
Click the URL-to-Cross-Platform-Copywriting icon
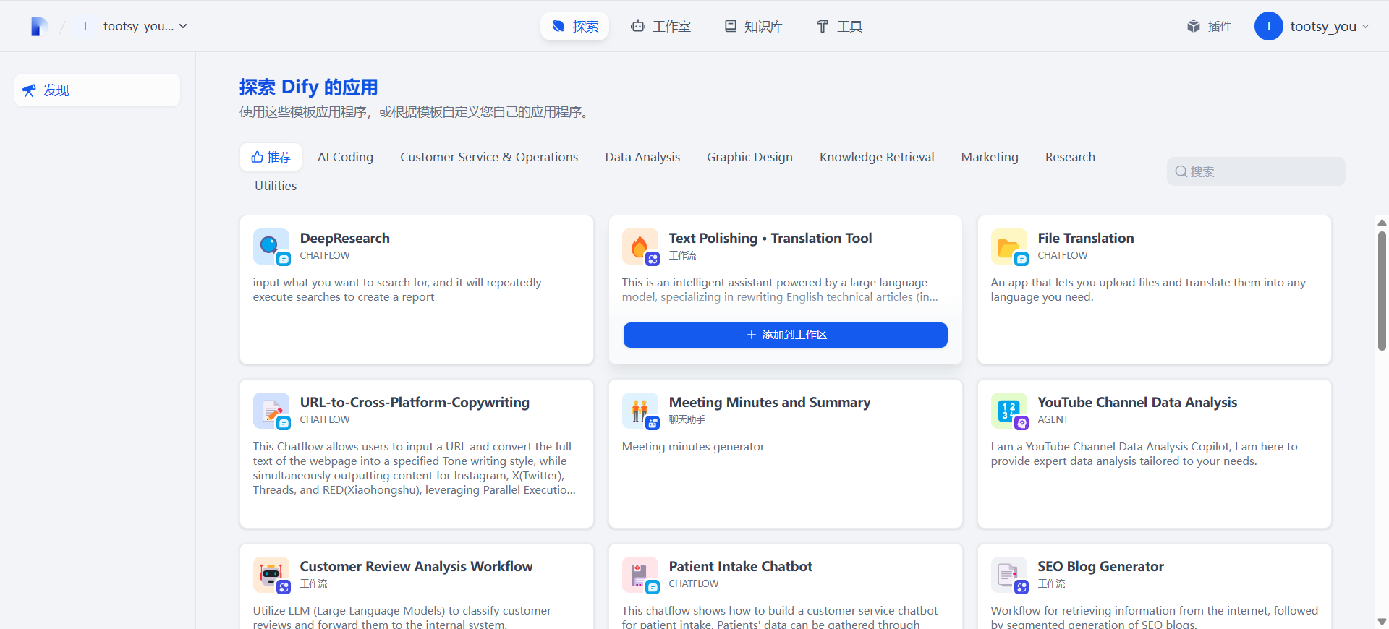click(x=271, y=411)
